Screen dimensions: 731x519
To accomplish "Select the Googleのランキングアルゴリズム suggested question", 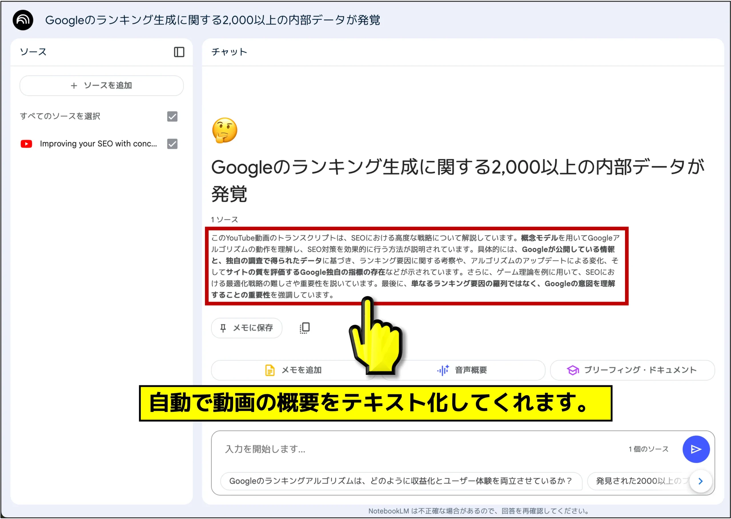I will pos(401,481).
